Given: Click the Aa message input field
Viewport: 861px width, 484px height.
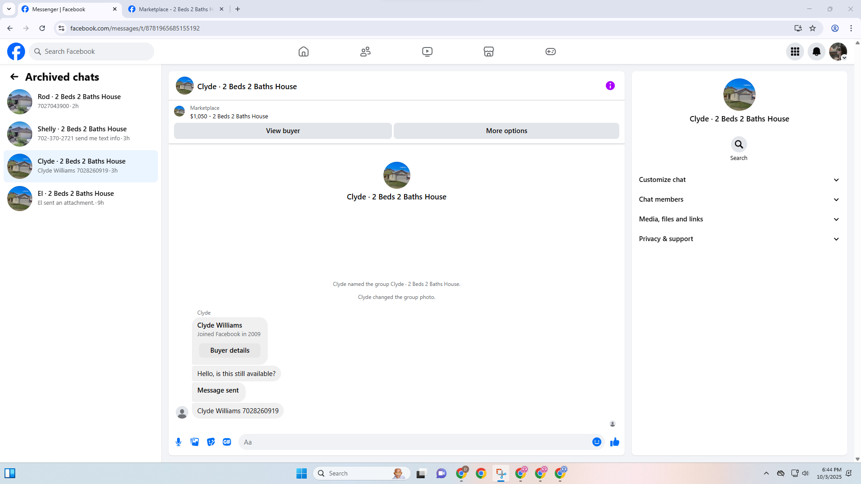Looking at the screenshot, I should pos(415,442).
